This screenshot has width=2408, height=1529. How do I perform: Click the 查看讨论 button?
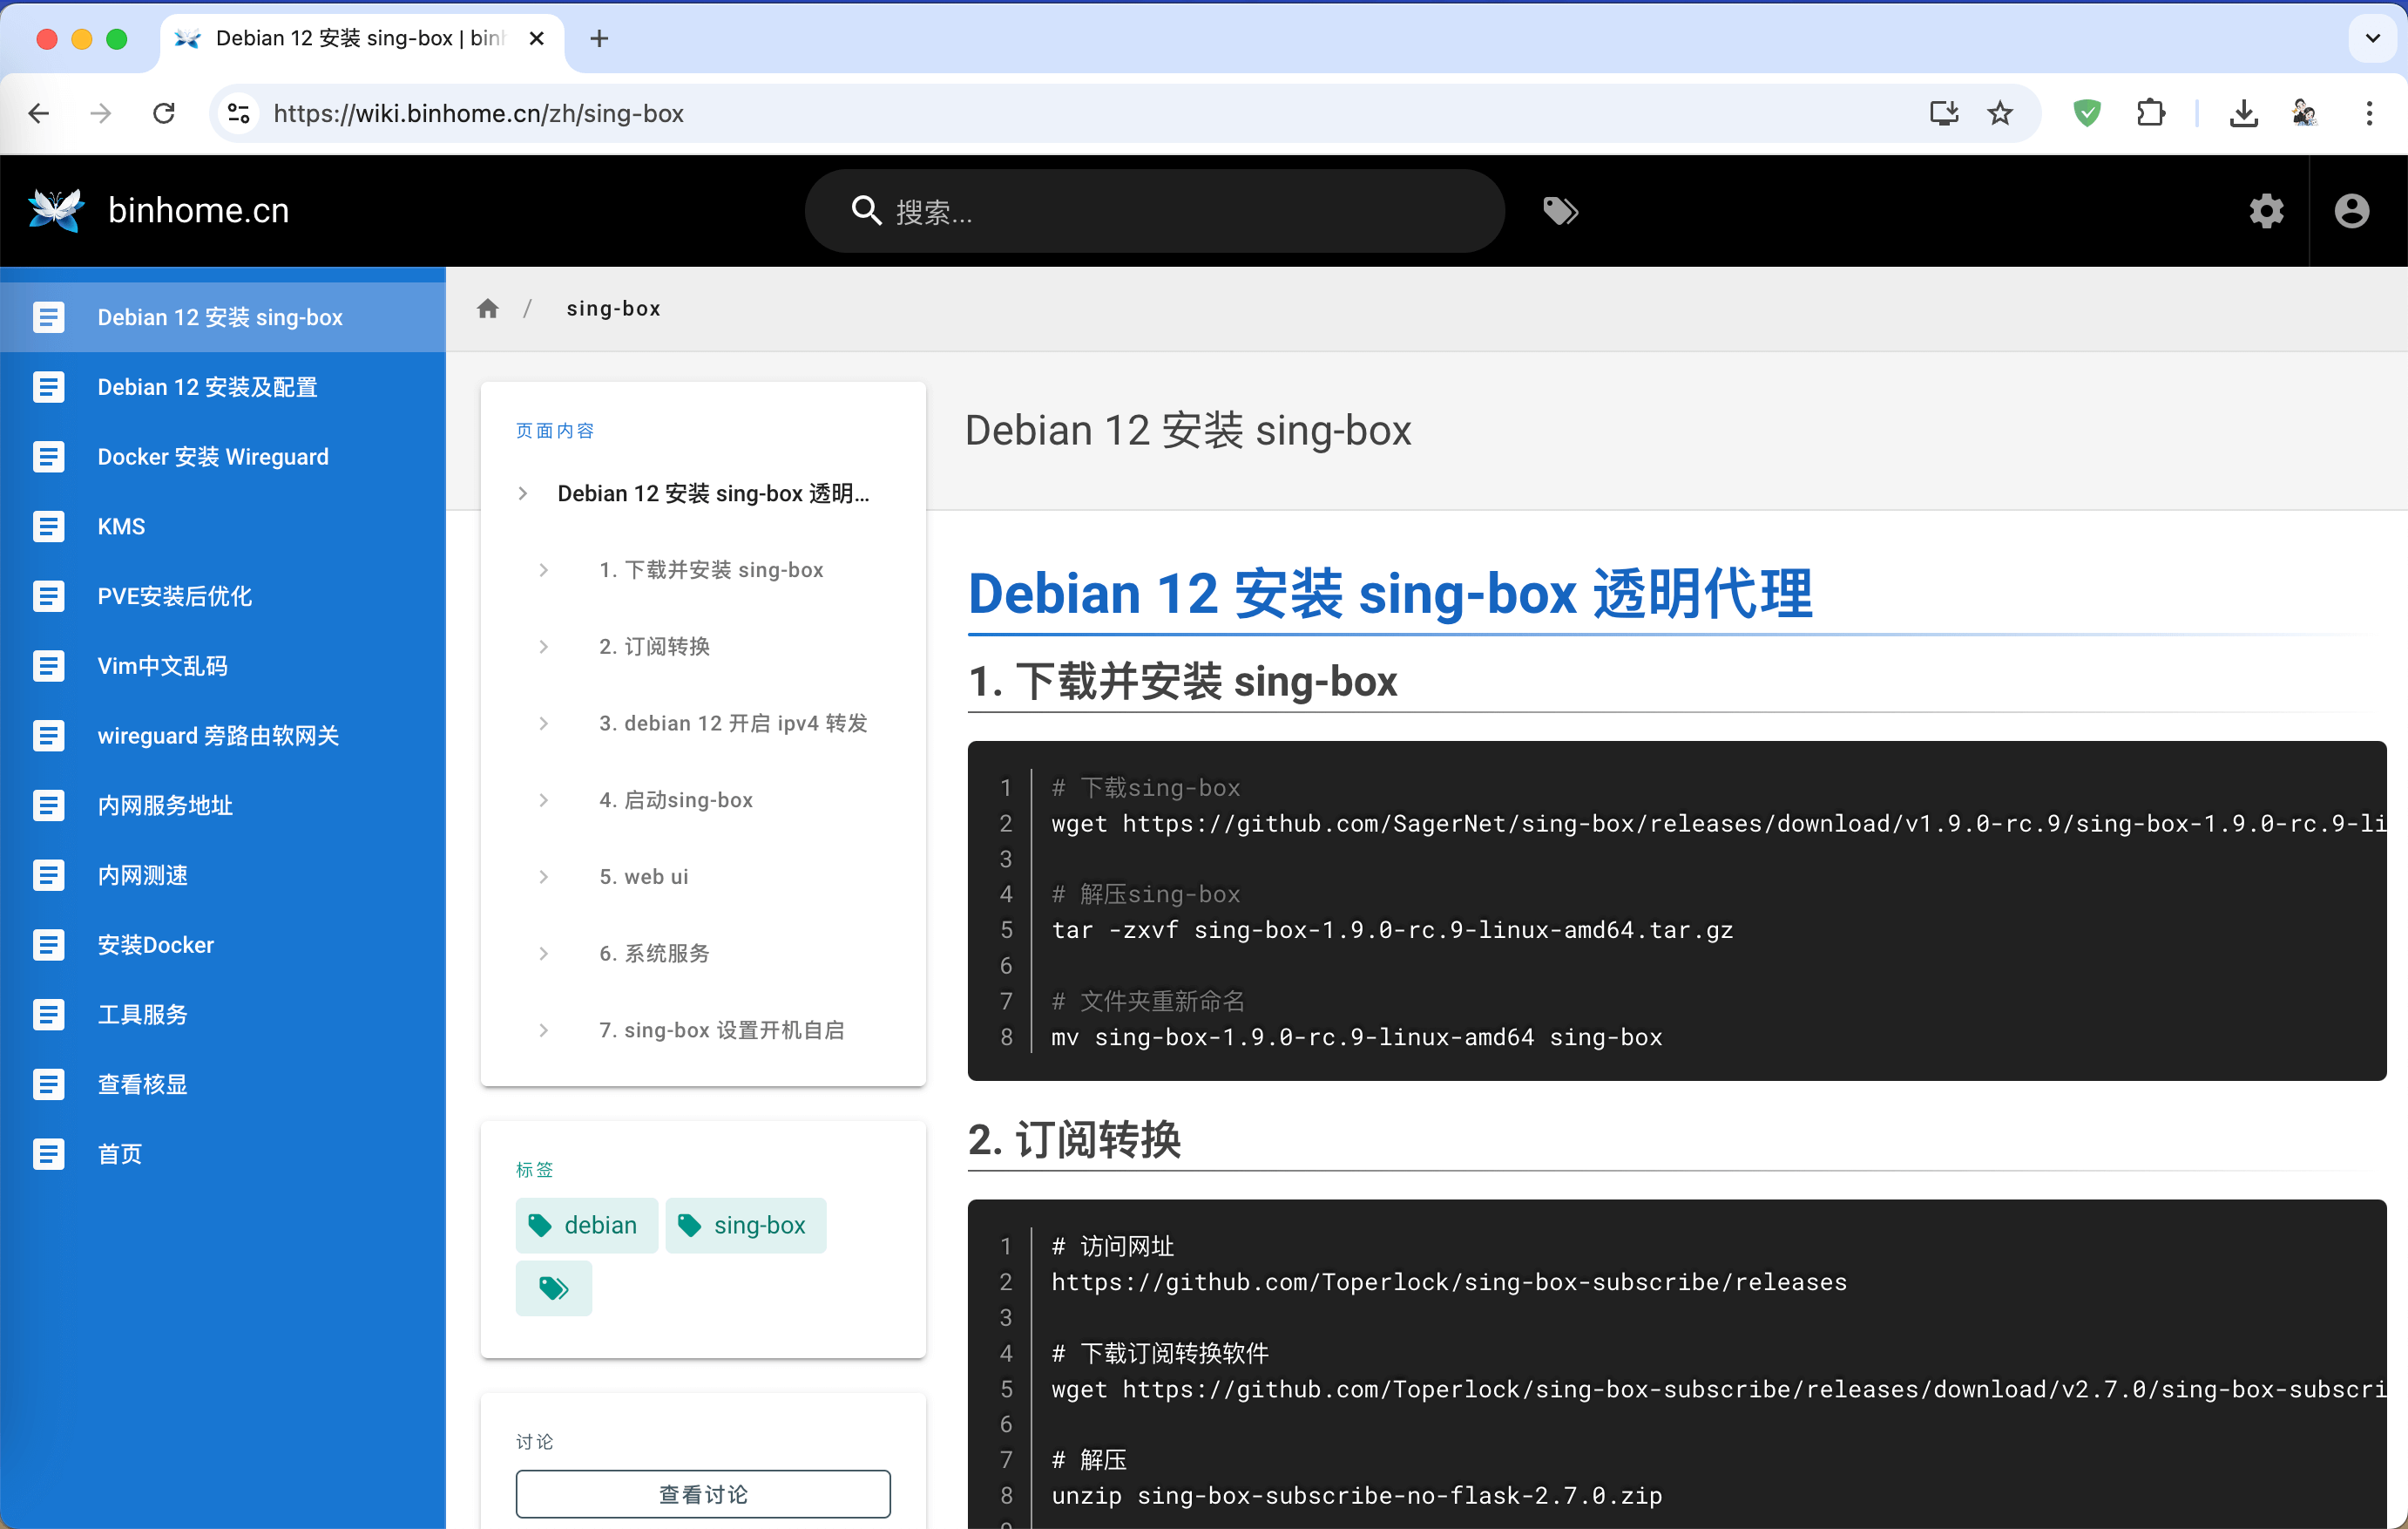(703, 1494)
